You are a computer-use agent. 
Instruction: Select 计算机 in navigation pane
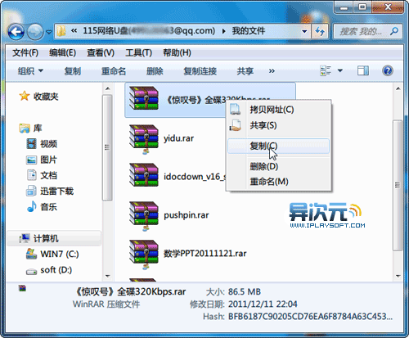tap(46, 239)
